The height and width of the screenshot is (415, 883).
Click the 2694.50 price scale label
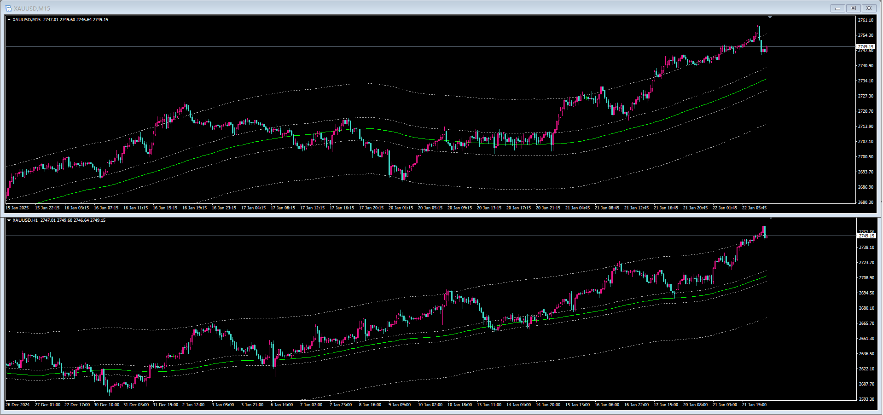[866, 293]
